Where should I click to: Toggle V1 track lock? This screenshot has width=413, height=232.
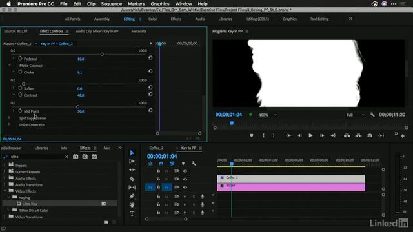pyautogui.click(x=158, y=188)
